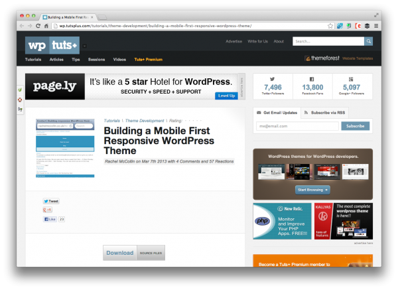Image resolution: width=398 pixels, height=290 pixels.
Task: Click the New Relic PHP ad
Action: [x=282, y=221]
